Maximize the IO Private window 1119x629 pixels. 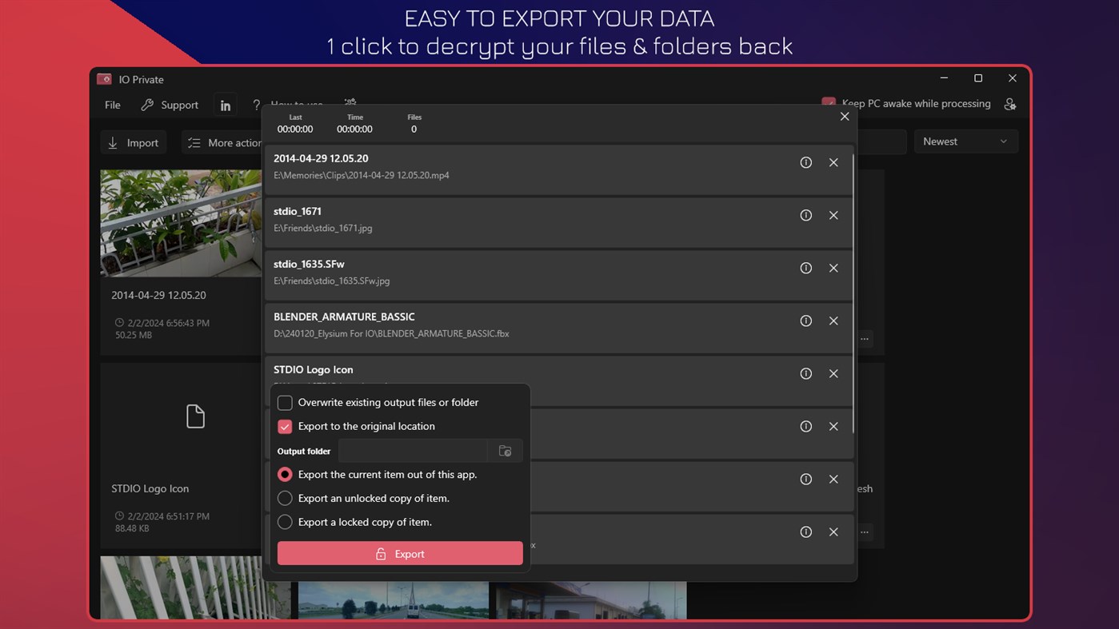click(x=977, y=78)
